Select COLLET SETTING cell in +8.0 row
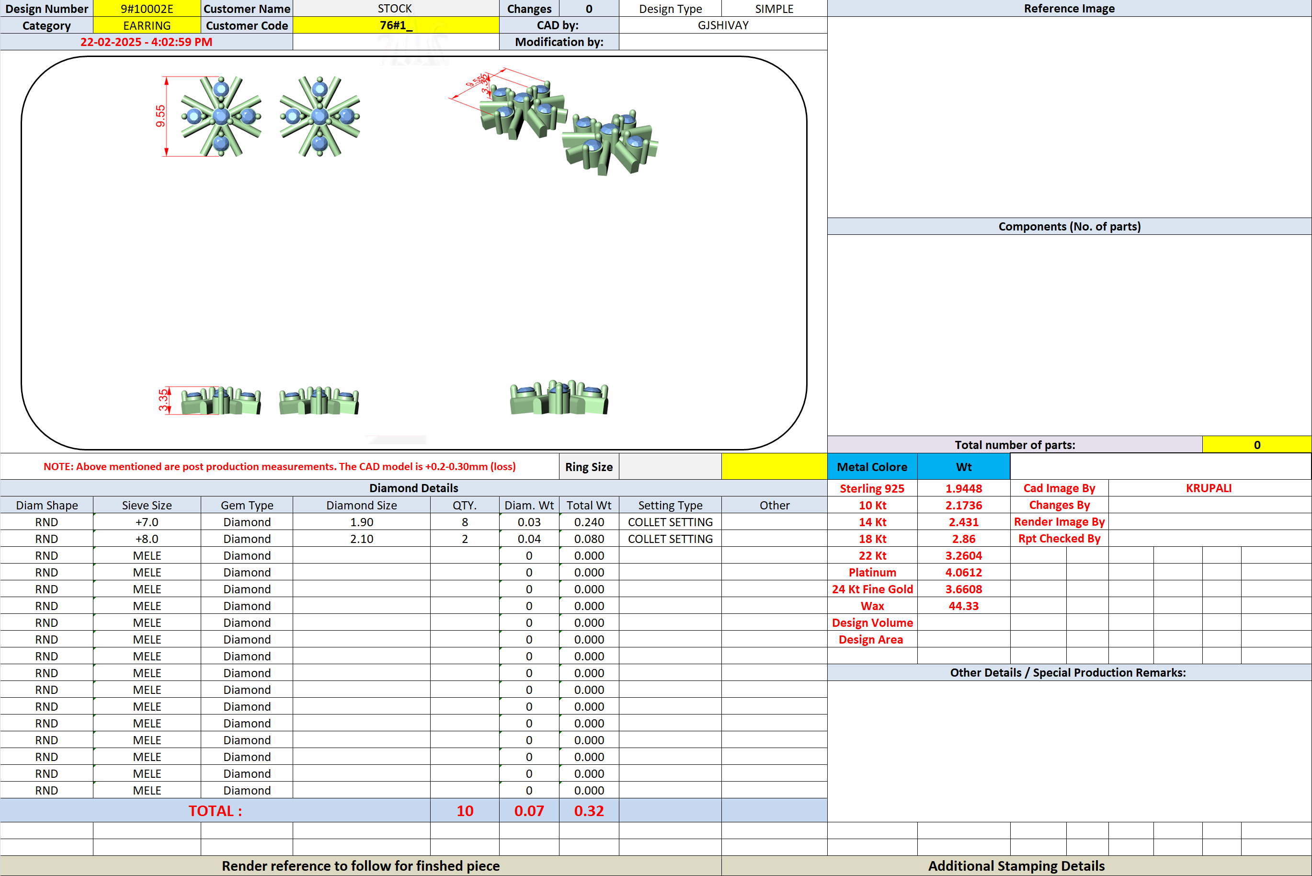 670,539
